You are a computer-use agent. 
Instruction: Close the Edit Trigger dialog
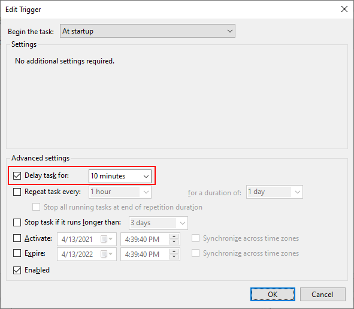(x=344, y=9)
